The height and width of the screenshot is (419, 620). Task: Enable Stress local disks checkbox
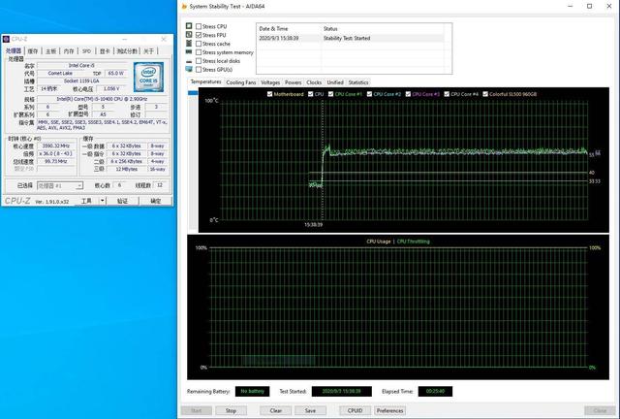coord(199,61)
